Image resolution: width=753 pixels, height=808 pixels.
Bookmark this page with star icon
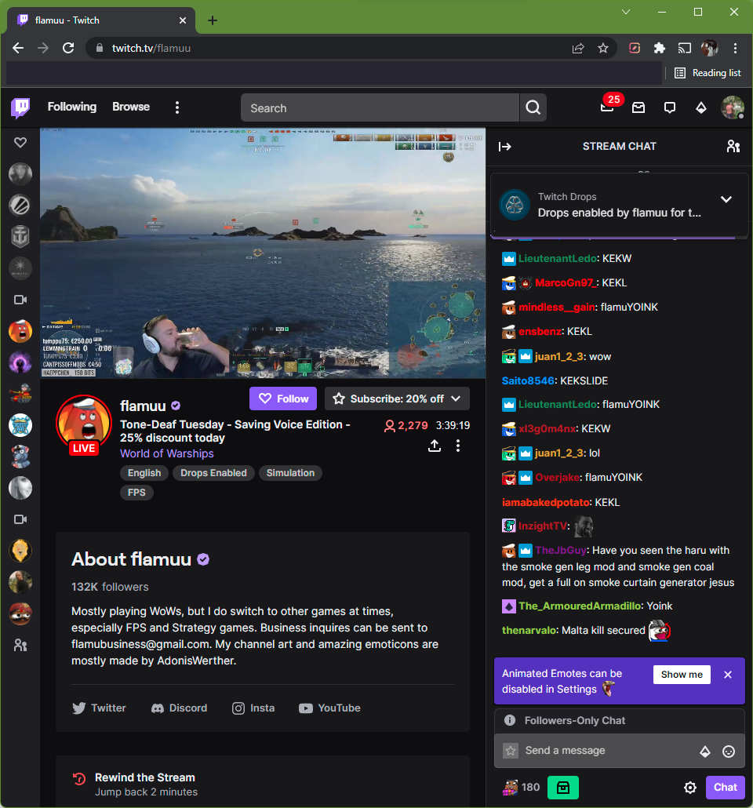pyautogui.click(x=603, y=48)
